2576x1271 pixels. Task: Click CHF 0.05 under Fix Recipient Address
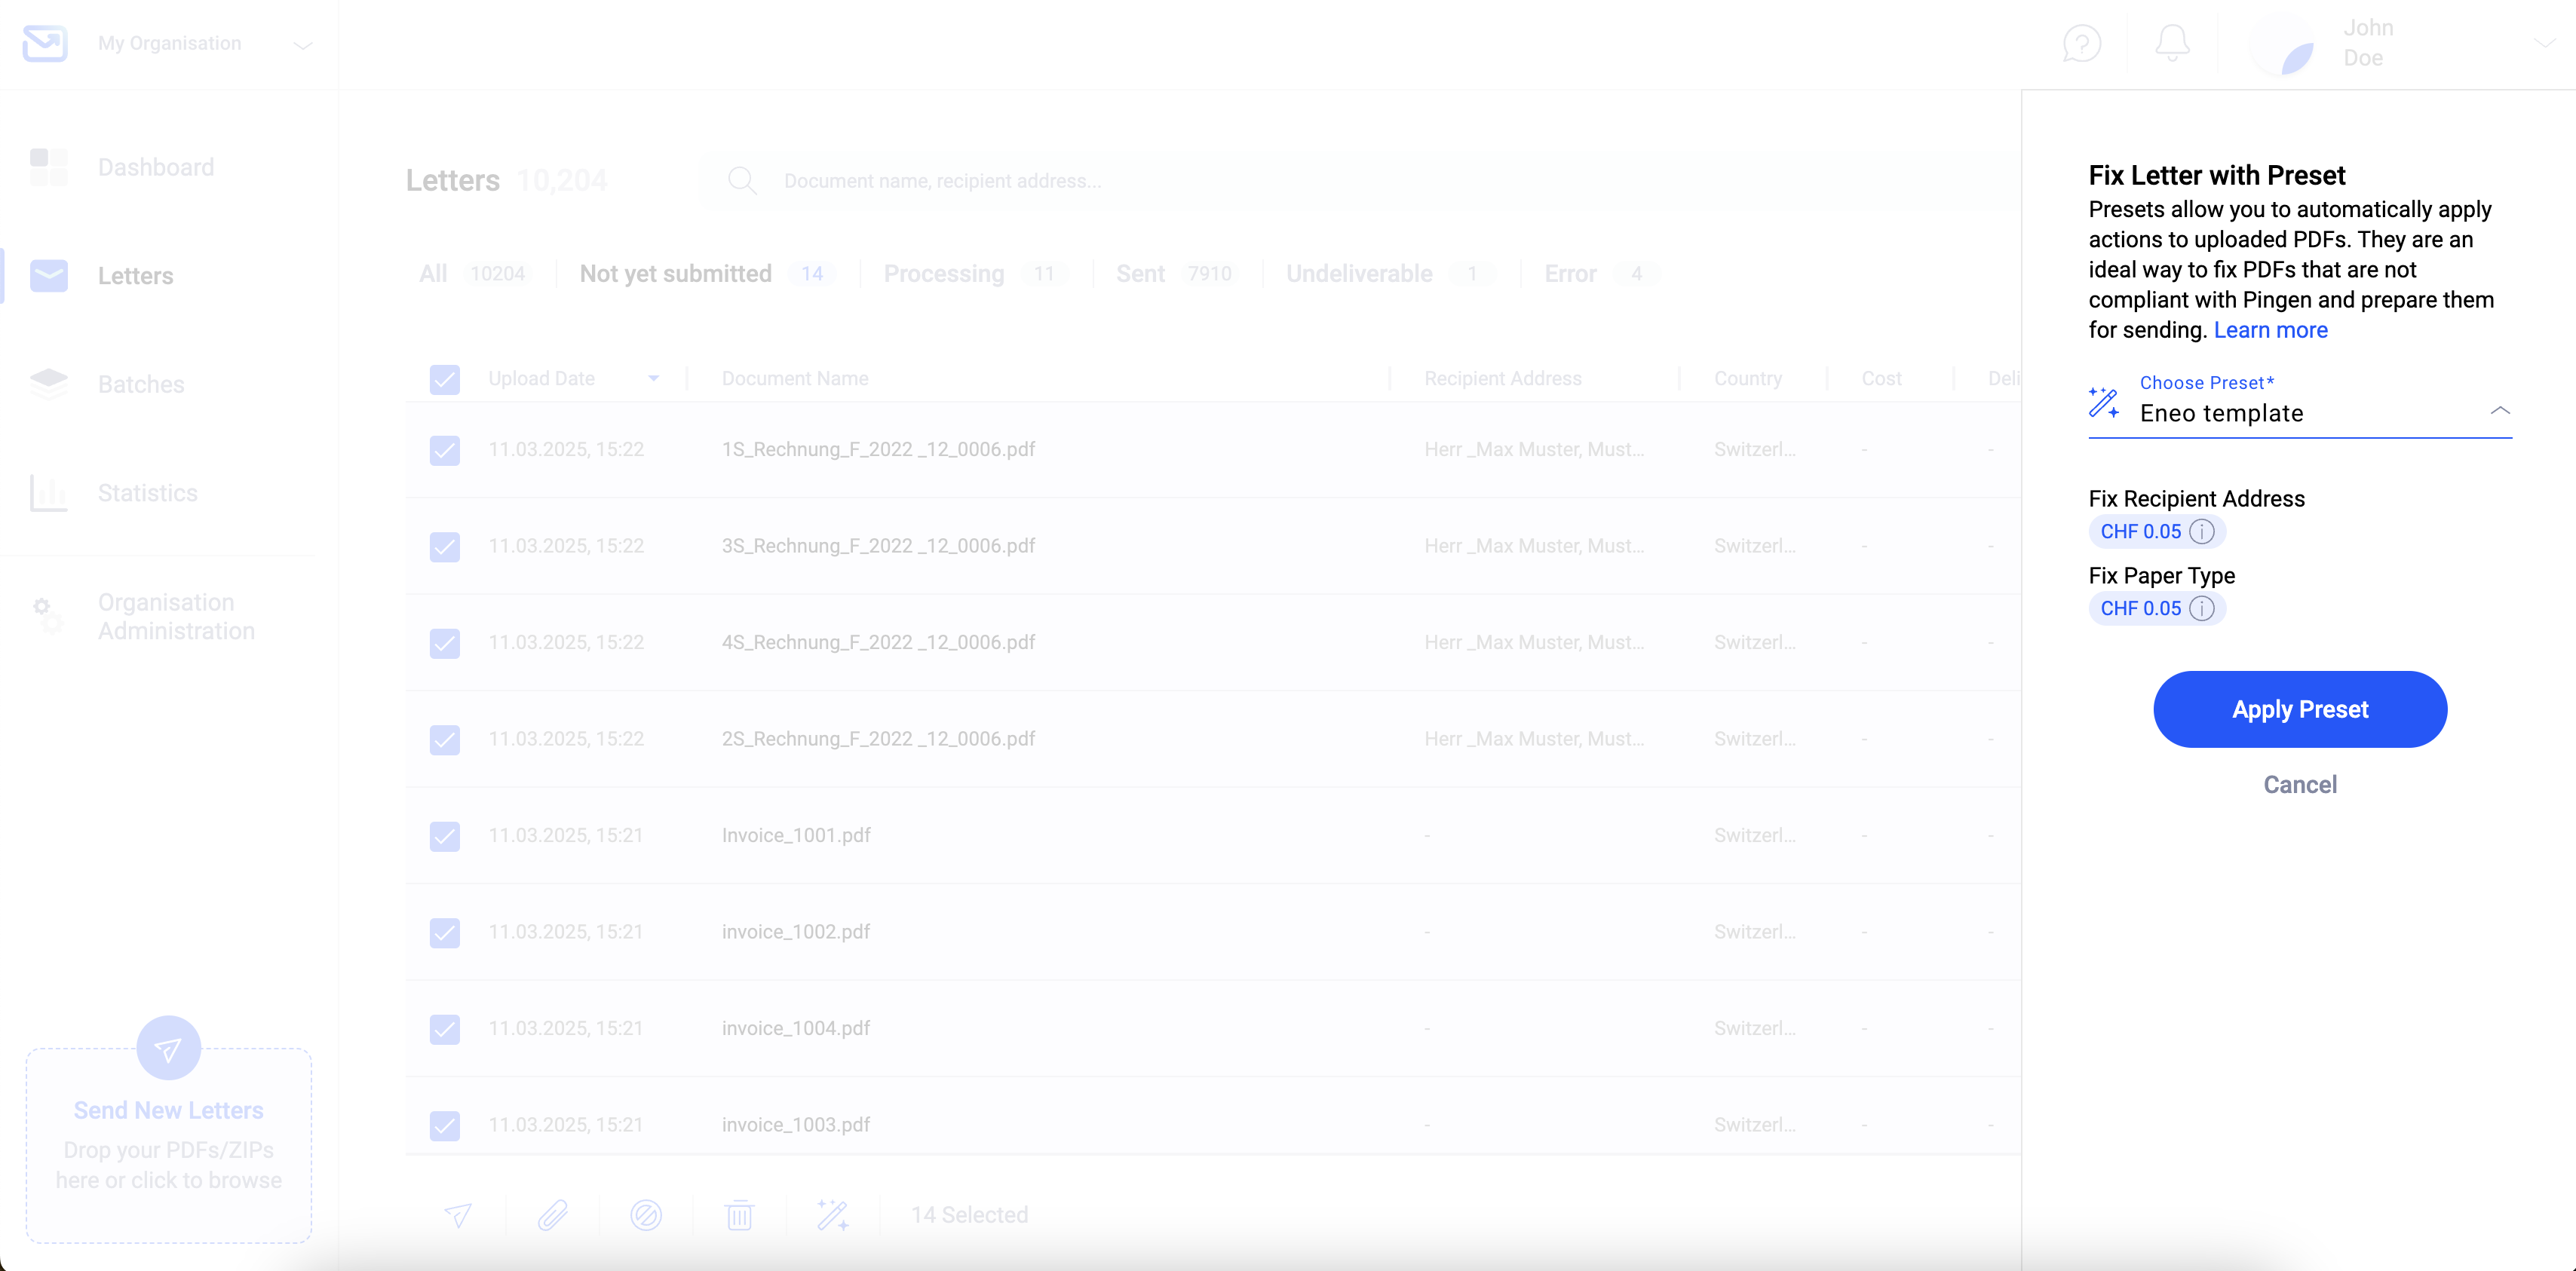click(2141, 532)
